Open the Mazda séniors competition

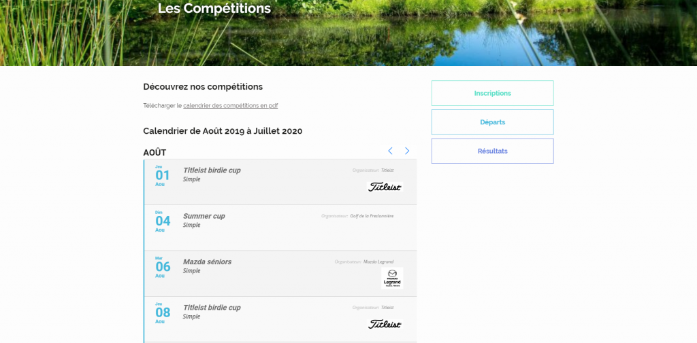207,261
